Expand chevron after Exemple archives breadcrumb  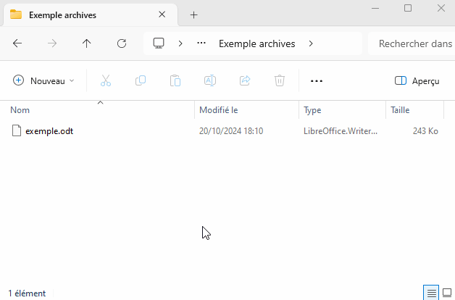pyautogui.click(x=311, y=43)
